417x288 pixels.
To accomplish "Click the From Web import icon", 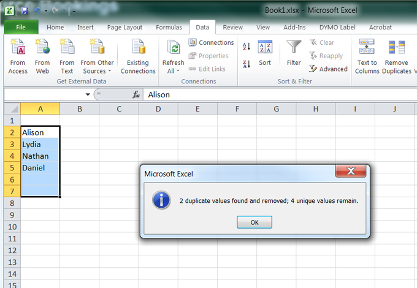I will (42, 48).
